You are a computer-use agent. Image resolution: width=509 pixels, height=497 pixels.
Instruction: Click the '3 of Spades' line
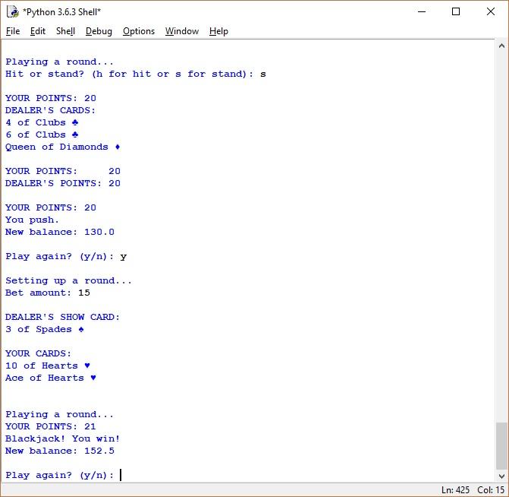[45, 329]
